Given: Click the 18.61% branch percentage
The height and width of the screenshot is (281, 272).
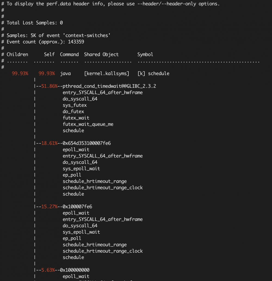Looking at the screenshot, I should (x=49, y=143).
